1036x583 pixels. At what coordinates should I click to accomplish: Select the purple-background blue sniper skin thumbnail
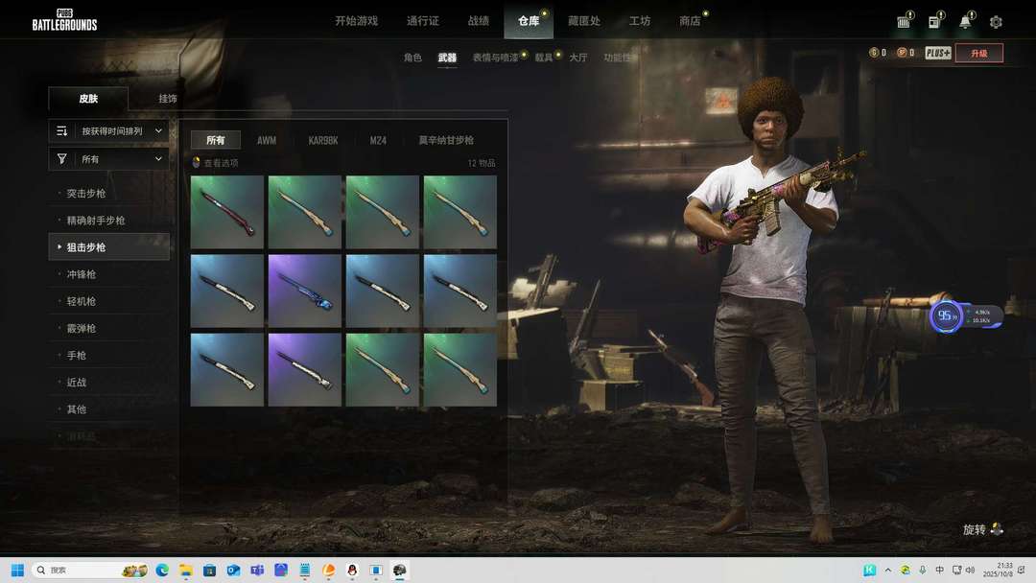(x=305, y=291)
